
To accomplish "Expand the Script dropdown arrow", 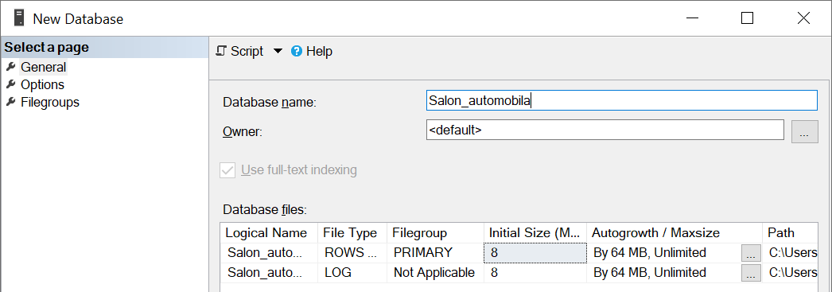I will click(x=278, y=51).
